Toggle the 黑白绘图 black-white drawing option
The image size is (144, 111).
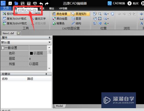click(60, 19)
